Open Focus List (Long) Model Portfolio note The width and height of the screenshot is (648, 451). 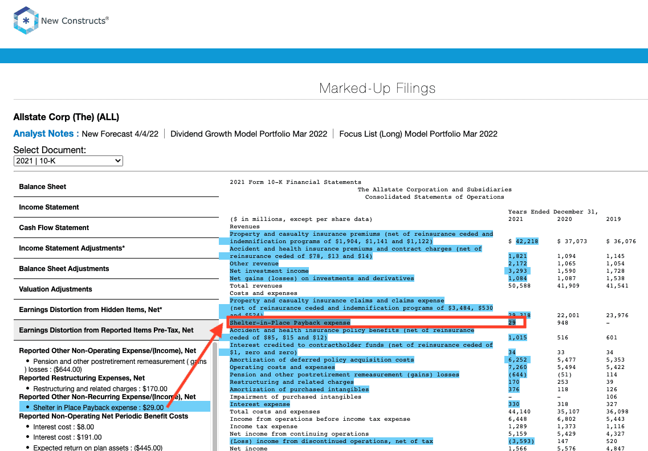418,134
